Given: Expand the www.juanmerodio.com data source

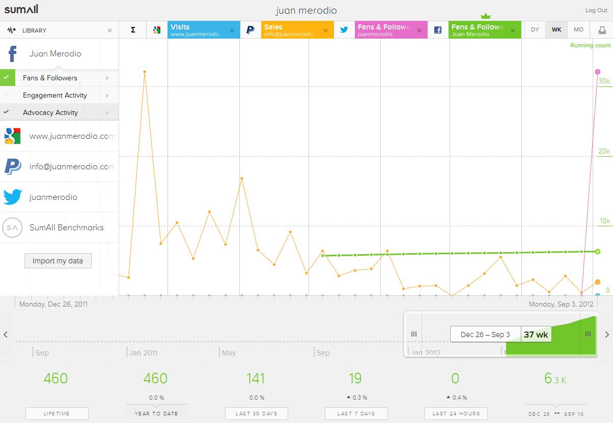Looking at the screenshot, I should click(x=59, y=136).
